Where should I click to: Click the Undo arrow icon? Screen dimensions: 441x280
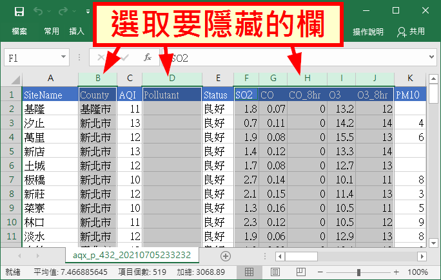[x=38, y=11]
